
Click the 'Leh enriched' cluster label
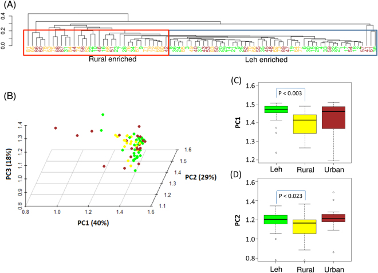[266, 60]
